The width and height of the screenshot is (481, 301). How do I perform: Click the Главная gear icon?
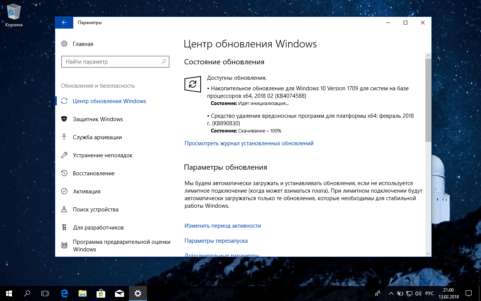[x=64, y=44]
